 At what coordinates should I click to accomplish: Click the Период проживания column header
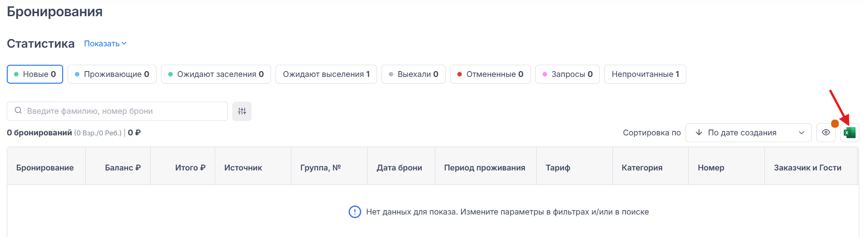coord(484,168)
